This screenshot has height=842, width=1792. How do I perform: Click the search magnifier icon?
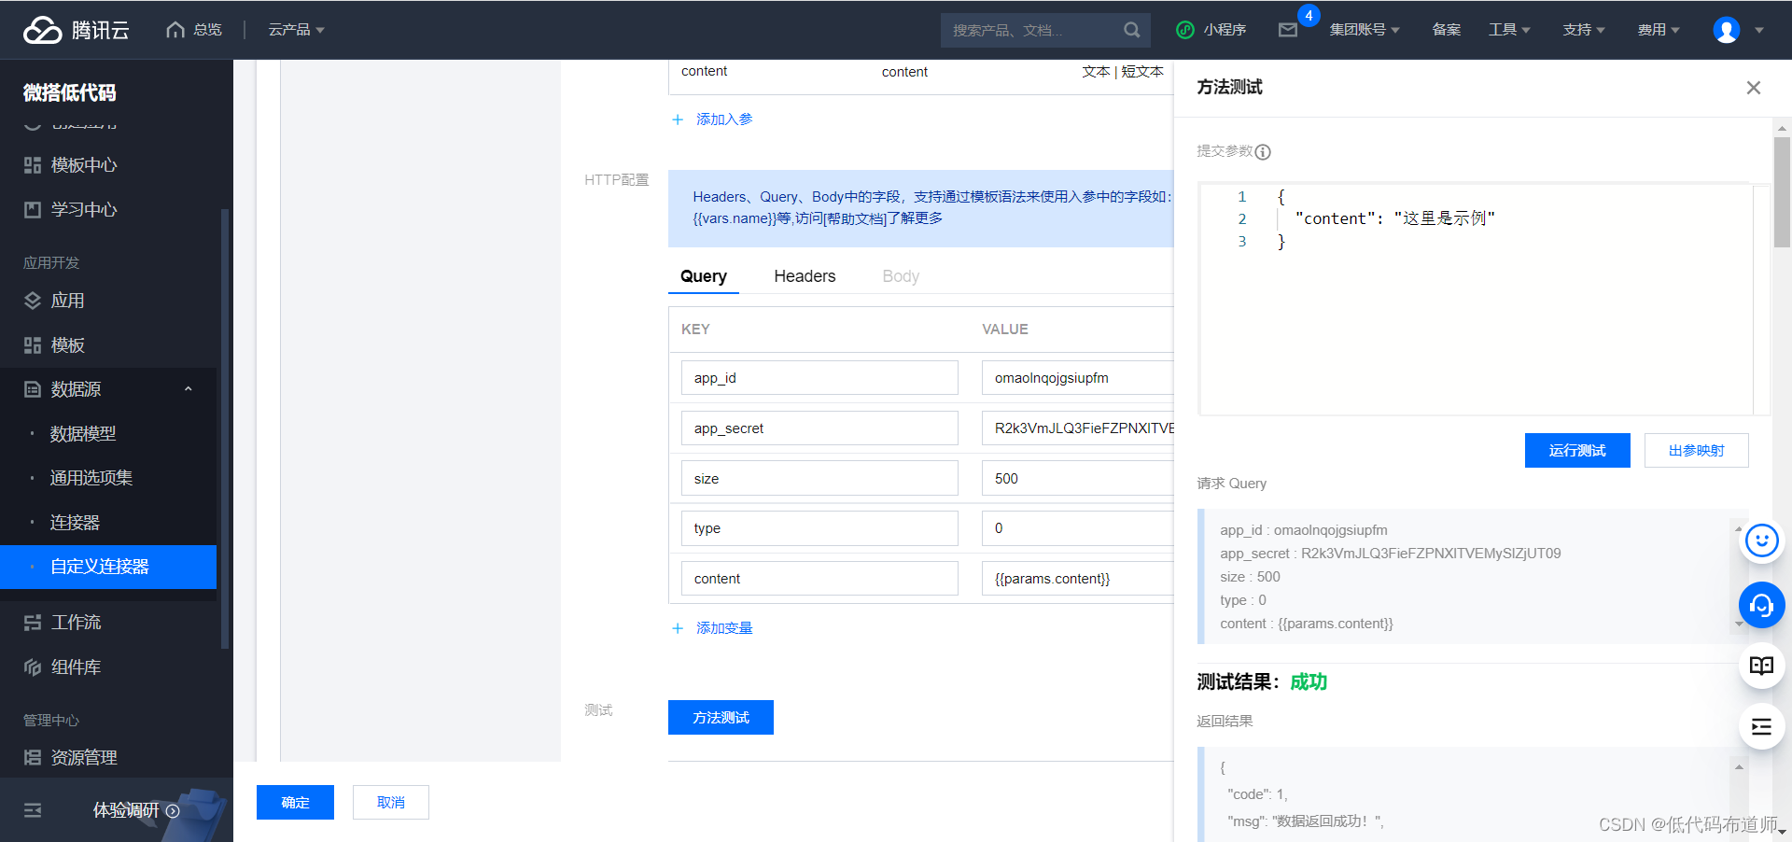click(1131, 30)
